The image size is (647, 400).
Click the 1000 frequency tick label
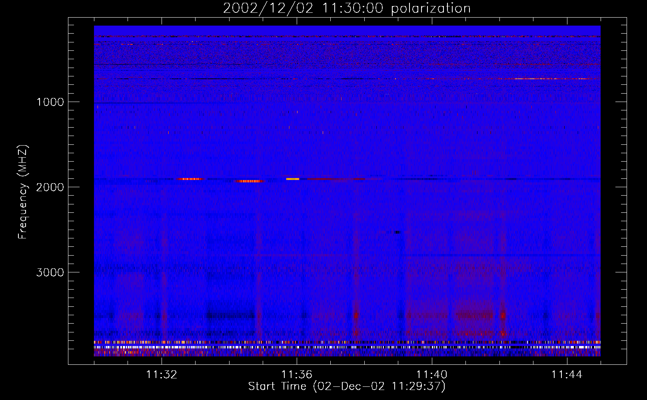pyautogui.click(x=50, y=102)
